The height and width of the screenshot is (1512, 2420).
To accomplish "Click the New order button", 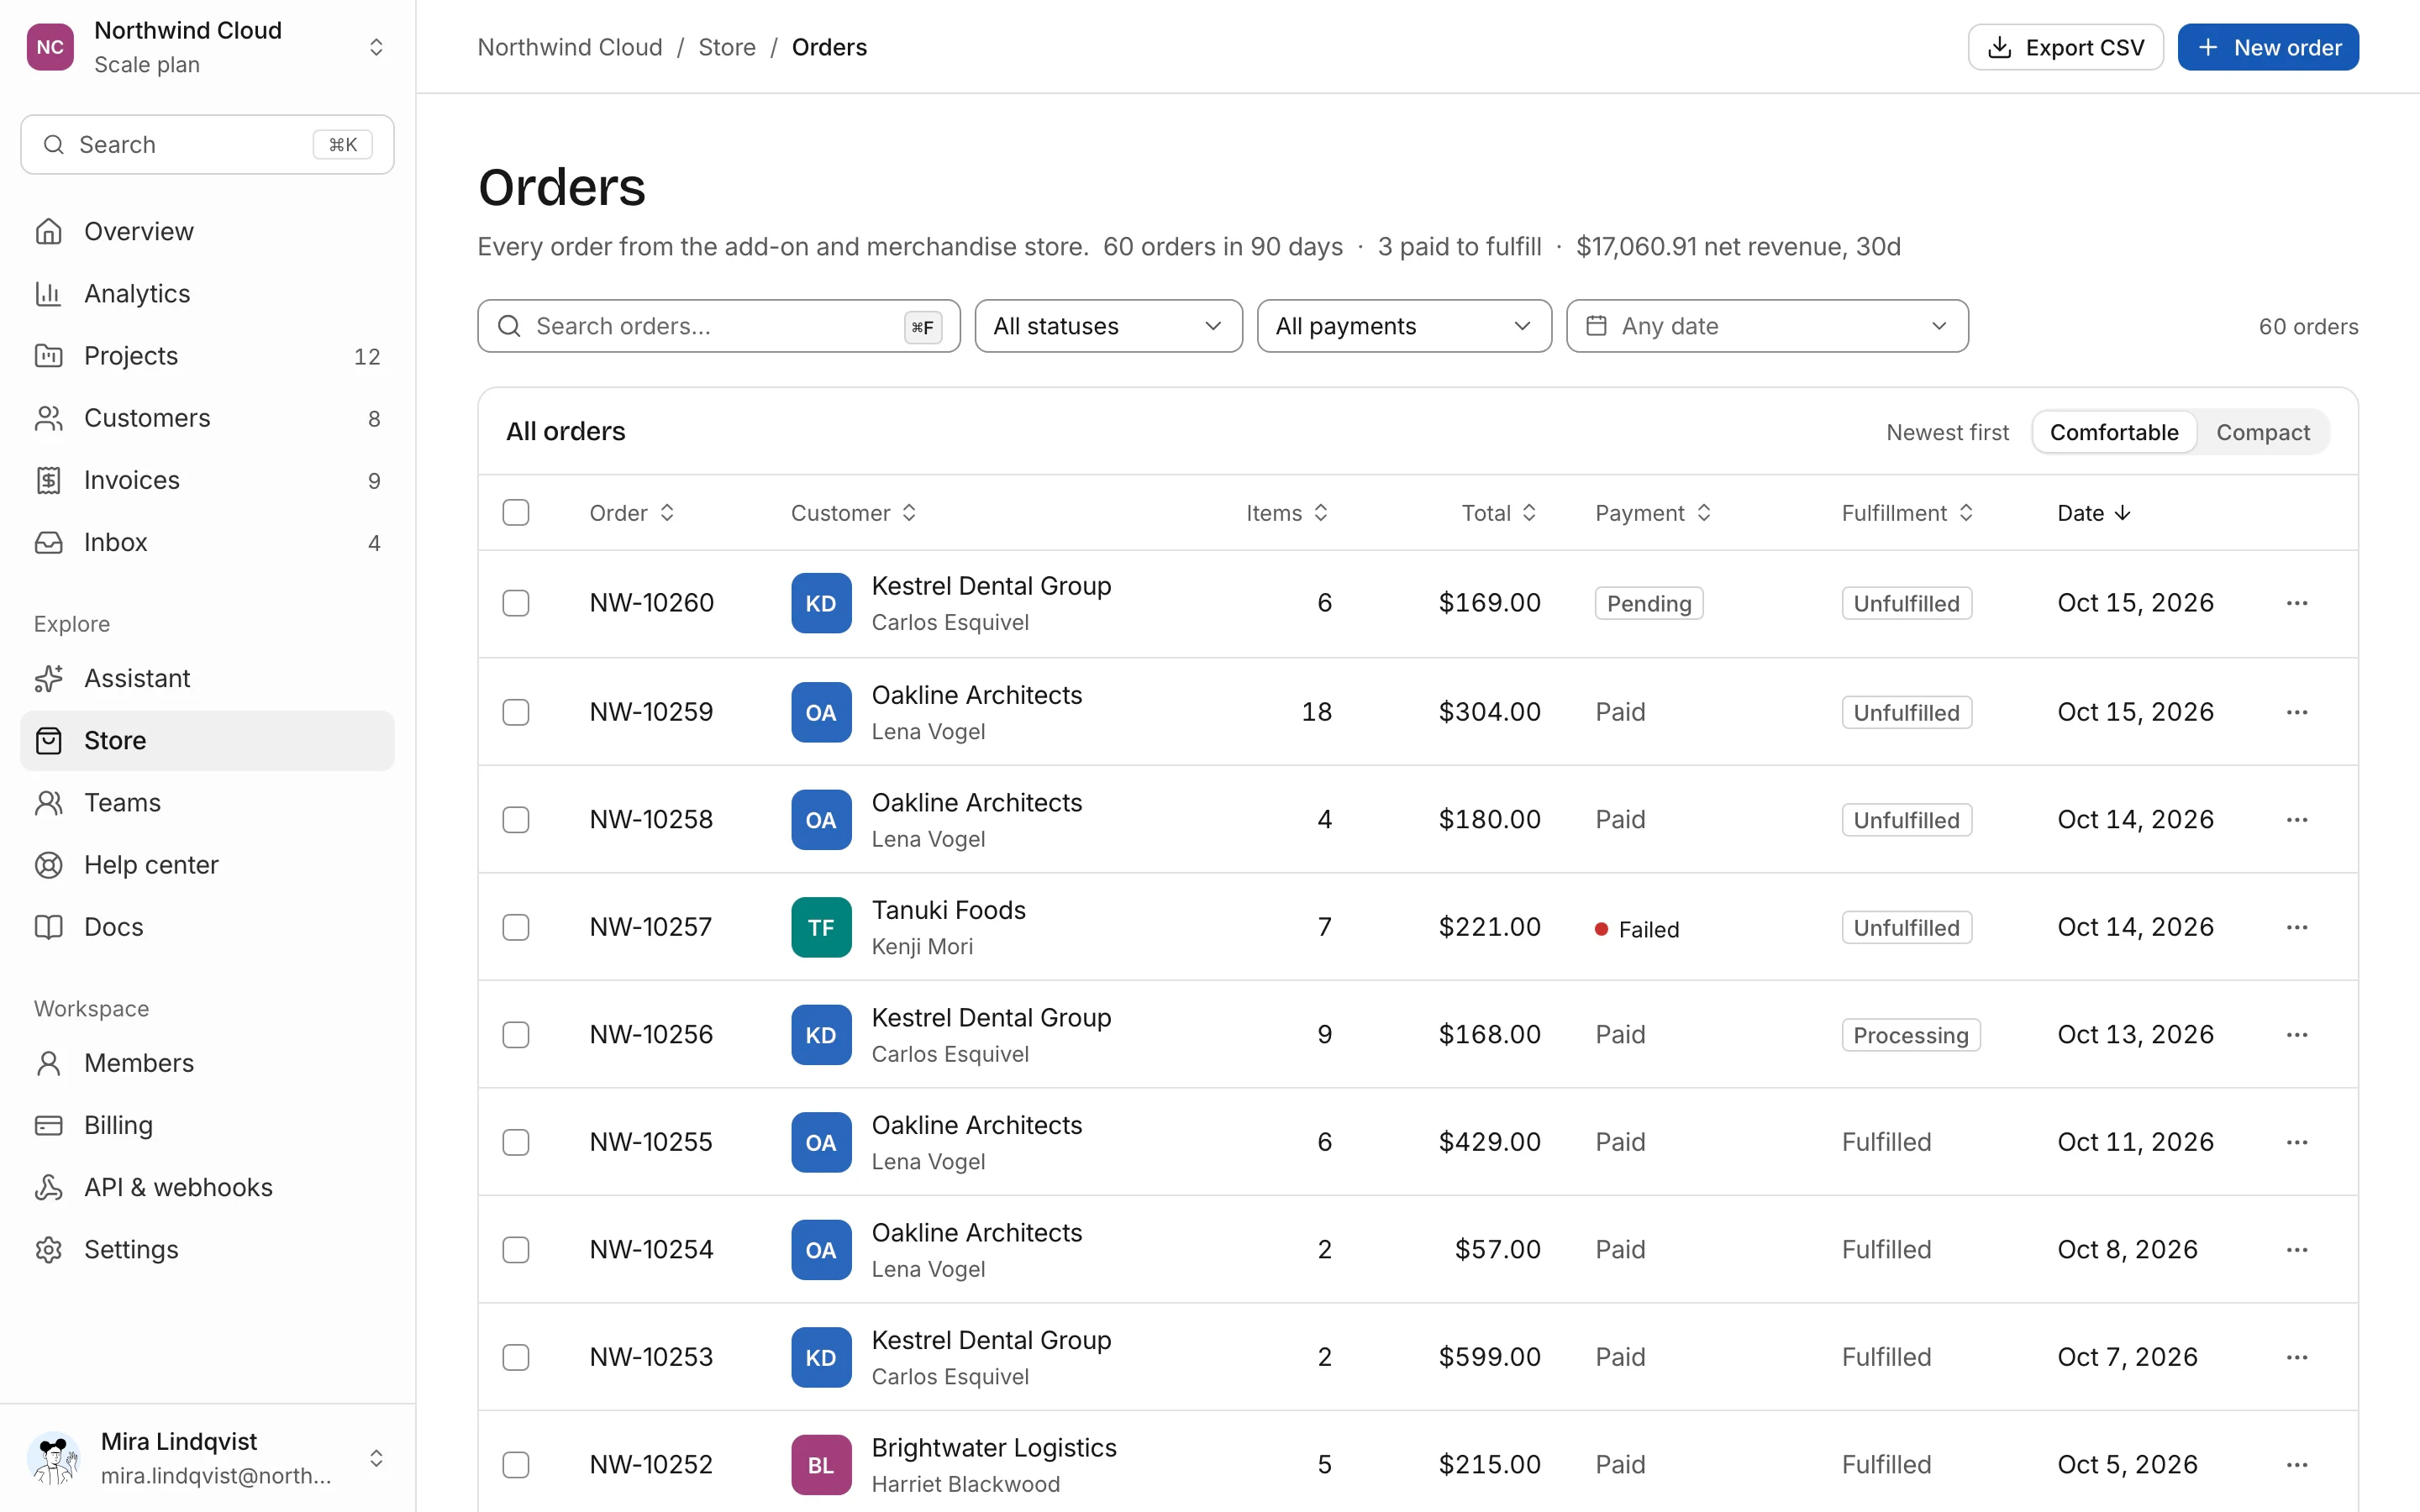I will click(x=2268, y=47).
